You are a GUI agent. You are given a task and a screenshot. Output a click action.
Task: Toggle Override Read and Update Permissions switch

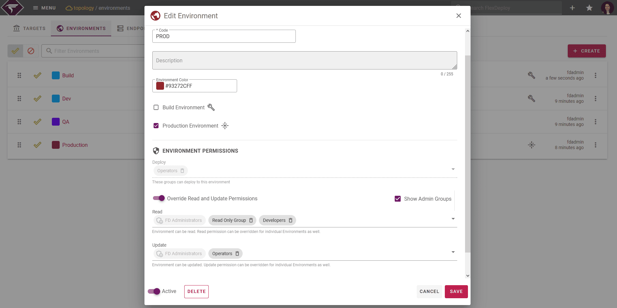click(159, 198)
